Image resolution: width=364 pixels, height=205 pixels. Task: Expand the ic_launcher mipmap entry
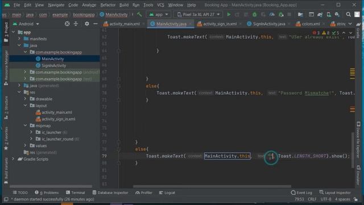pos(31,132)
